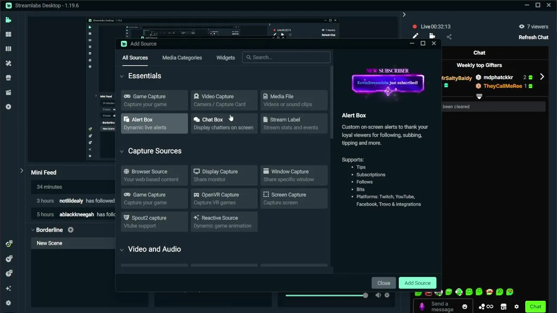Select the Alert Box source card
Screen dimensions: 557x313
(154, 123)
